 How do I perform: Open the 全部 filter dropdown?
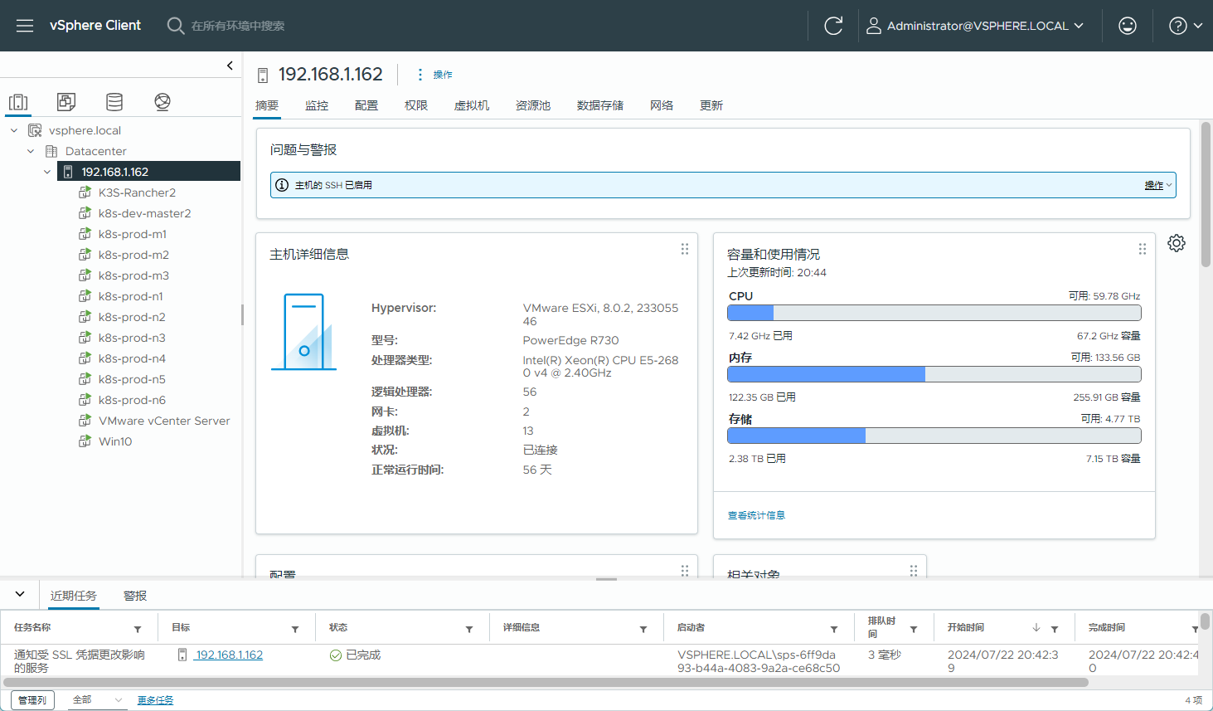(98, 700)
